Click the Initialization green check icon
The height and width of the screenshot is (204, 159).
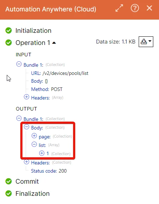9,31
